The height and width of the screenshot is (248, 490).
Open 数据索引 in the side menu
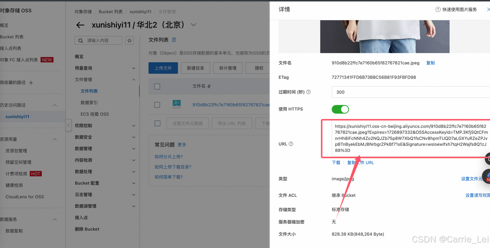tap(89, 103)
